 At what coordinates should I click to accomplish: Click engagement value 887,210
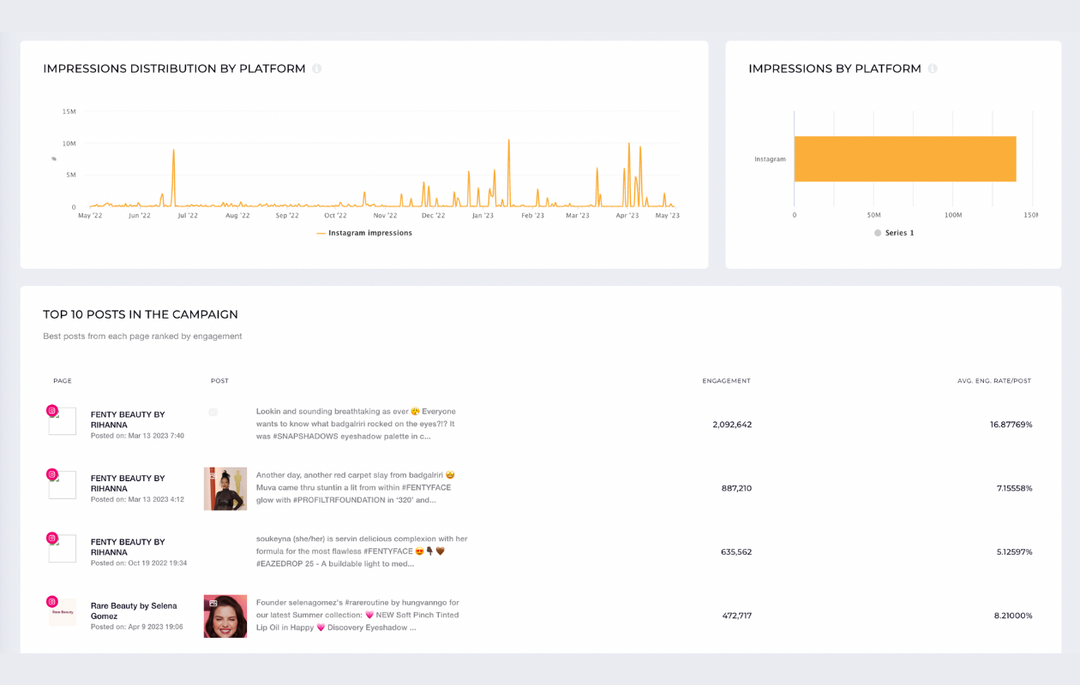pos(737,488)
